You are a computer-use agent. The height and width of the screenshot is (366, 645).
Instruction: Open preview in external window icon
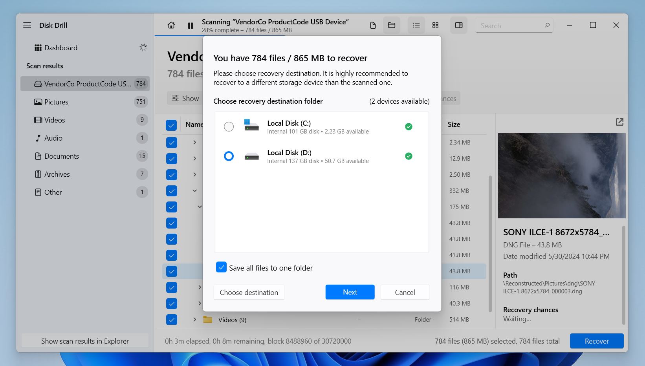click(619, 122)
